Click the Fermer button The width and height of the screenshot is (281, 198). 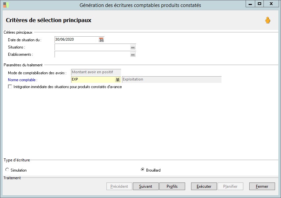[x=262, y=186]
